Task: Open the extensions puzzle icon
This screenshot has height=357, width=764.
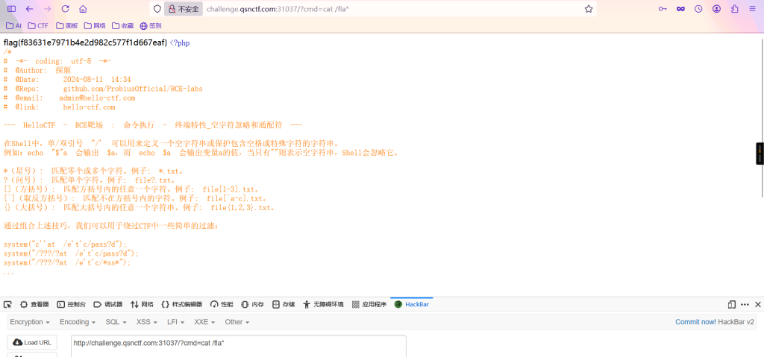Action: click(735, 9)
